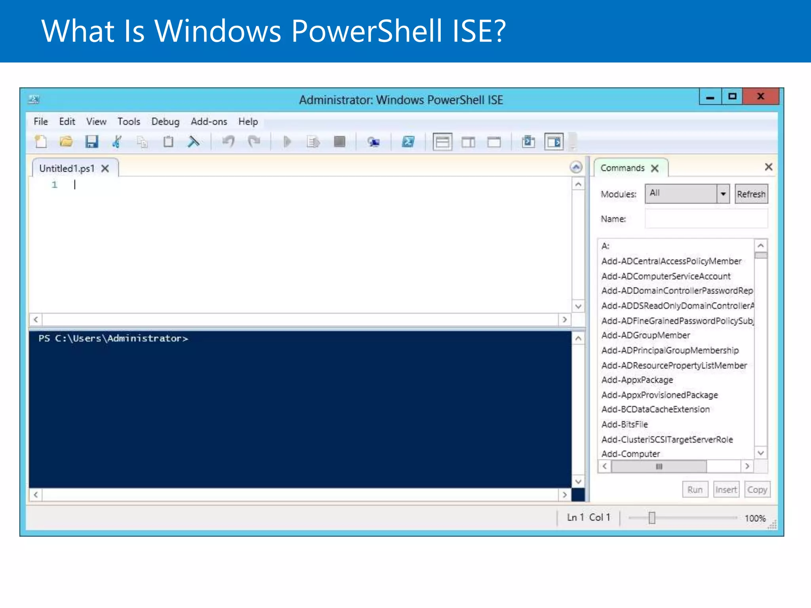
Task: Copy selection using the Copy toolbar icon
Action: pyautogui.click(x=142, y=141)
